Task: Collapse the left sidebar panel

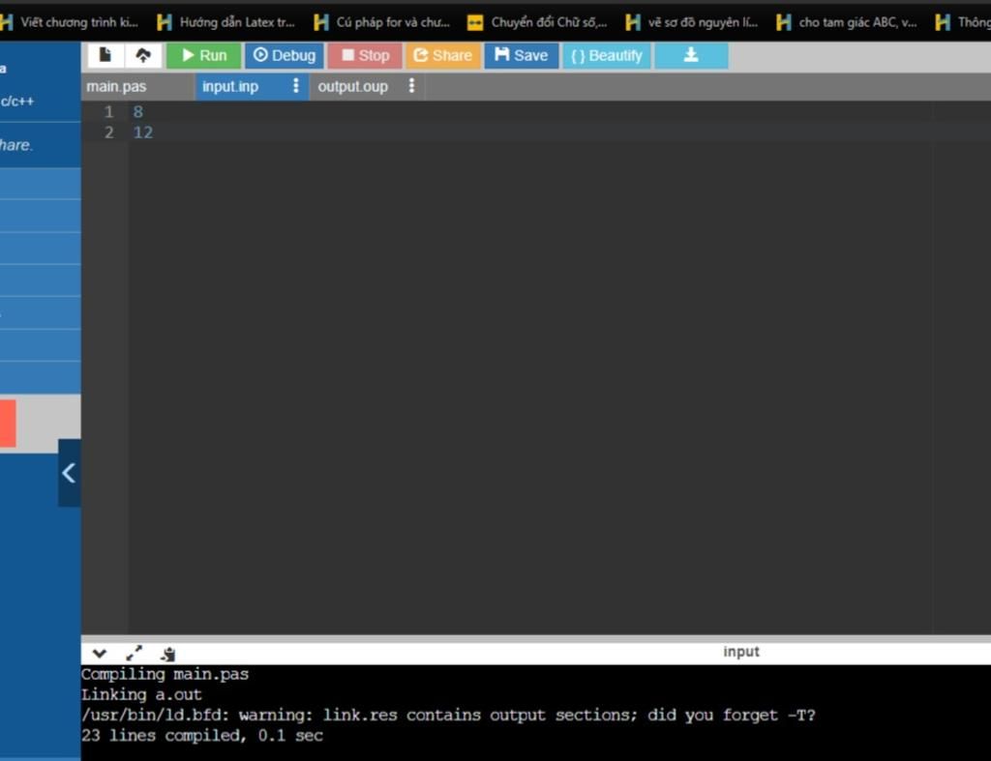Action: [69, 473]
